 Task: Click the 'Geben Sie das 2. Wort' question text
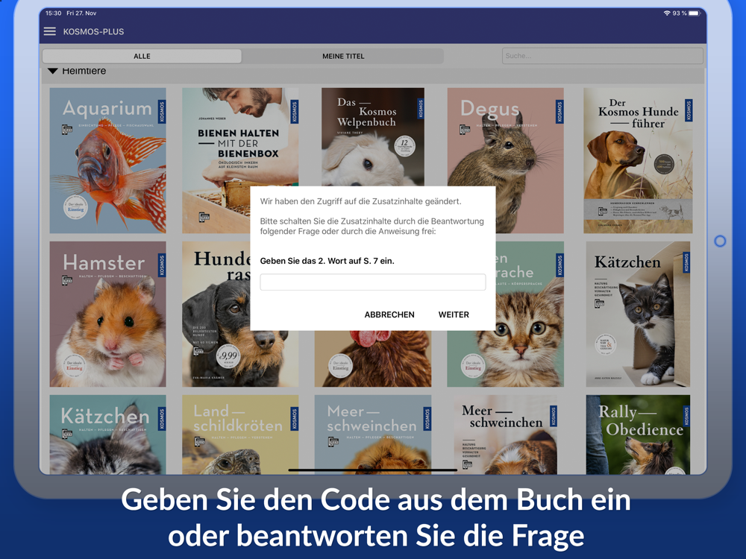tap(327, 261)
